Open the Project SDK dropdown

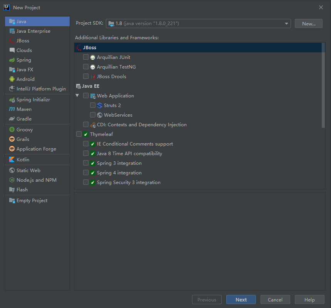click(x=198, y=23)
